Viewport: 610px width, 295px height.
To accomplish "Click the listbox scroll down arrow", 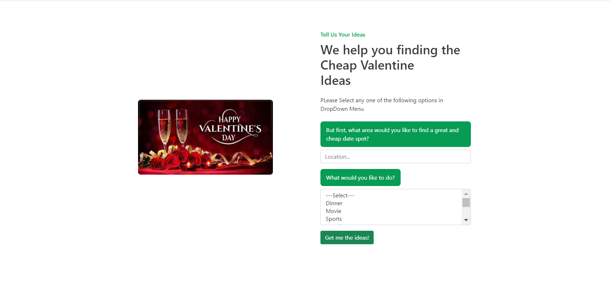I will tap(466, 220).
